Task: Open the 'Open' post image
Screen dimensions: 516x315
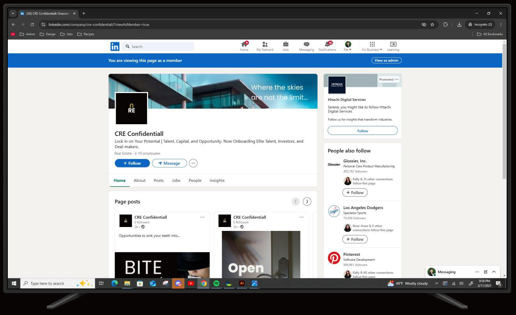Action: [261, 254]
